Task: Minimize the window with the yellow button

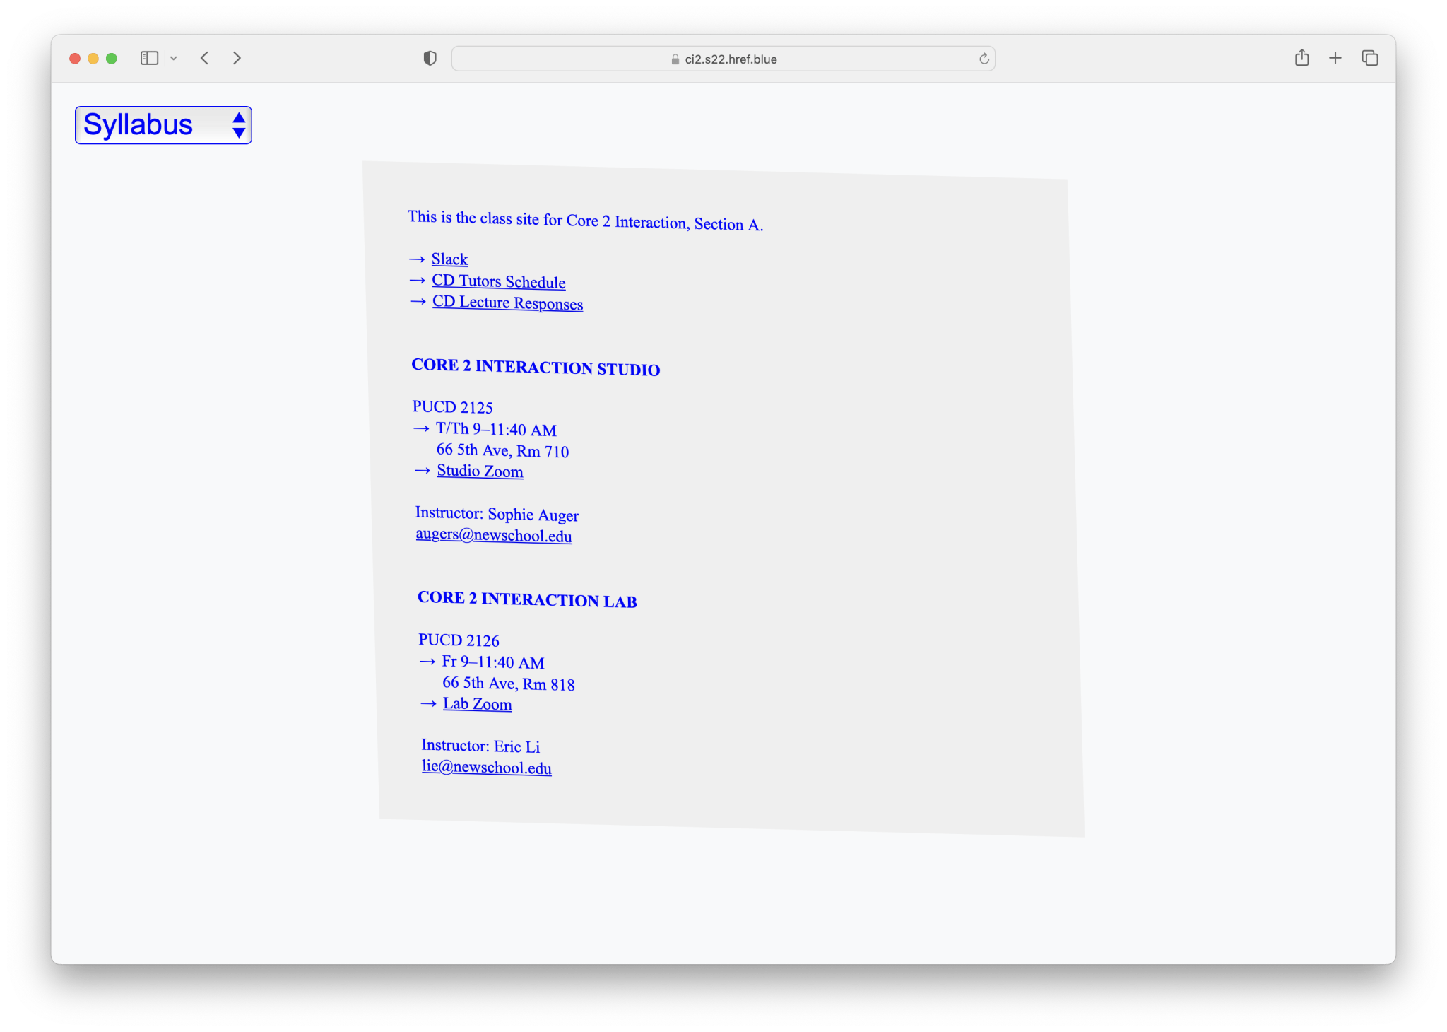Action: click(x=93, y=59)
